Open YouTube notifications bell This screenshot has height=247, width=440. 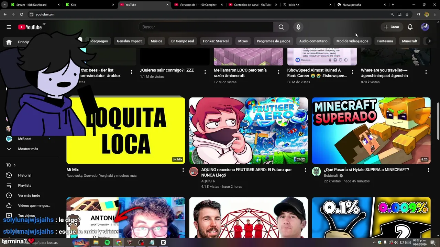pyautogui.click(x=410, y=27)
